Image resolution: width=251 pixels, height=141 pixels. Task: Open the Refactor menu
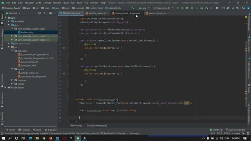coord(57,3)
